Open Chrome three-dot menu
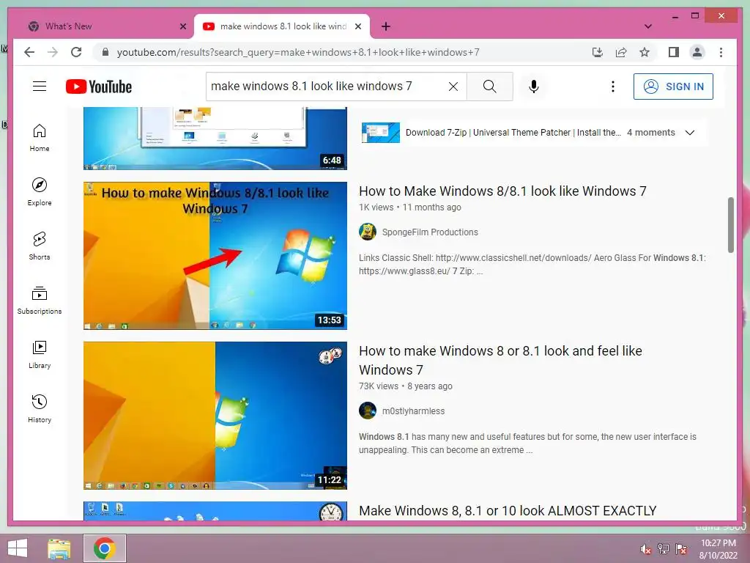Screen dimensions: 750x563 [x=721, y=52]
